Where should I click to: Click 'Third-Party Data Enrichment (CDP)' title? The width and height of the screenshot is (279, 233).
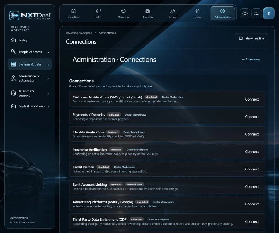click(x=100, y=220)
